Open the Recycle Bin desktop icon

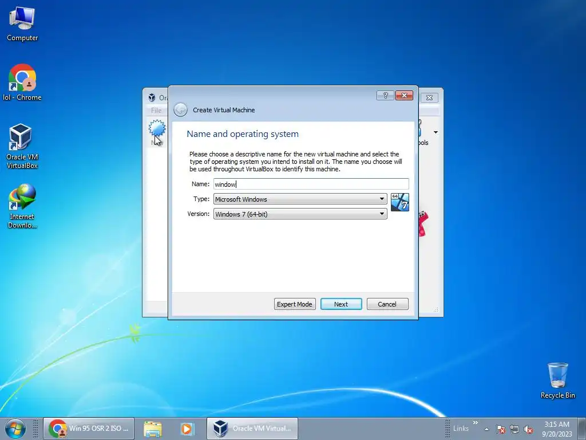pos(557,380)
